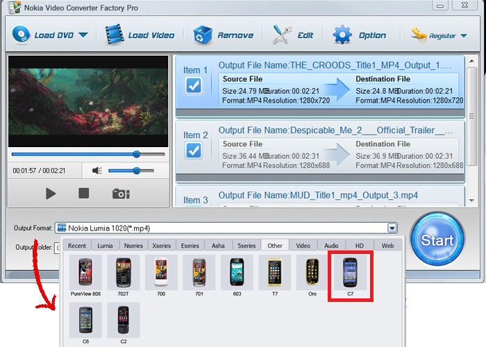Viewport: 486px width, 347px height.
Task: Stop the preview playback
Action: coord(84,194)
